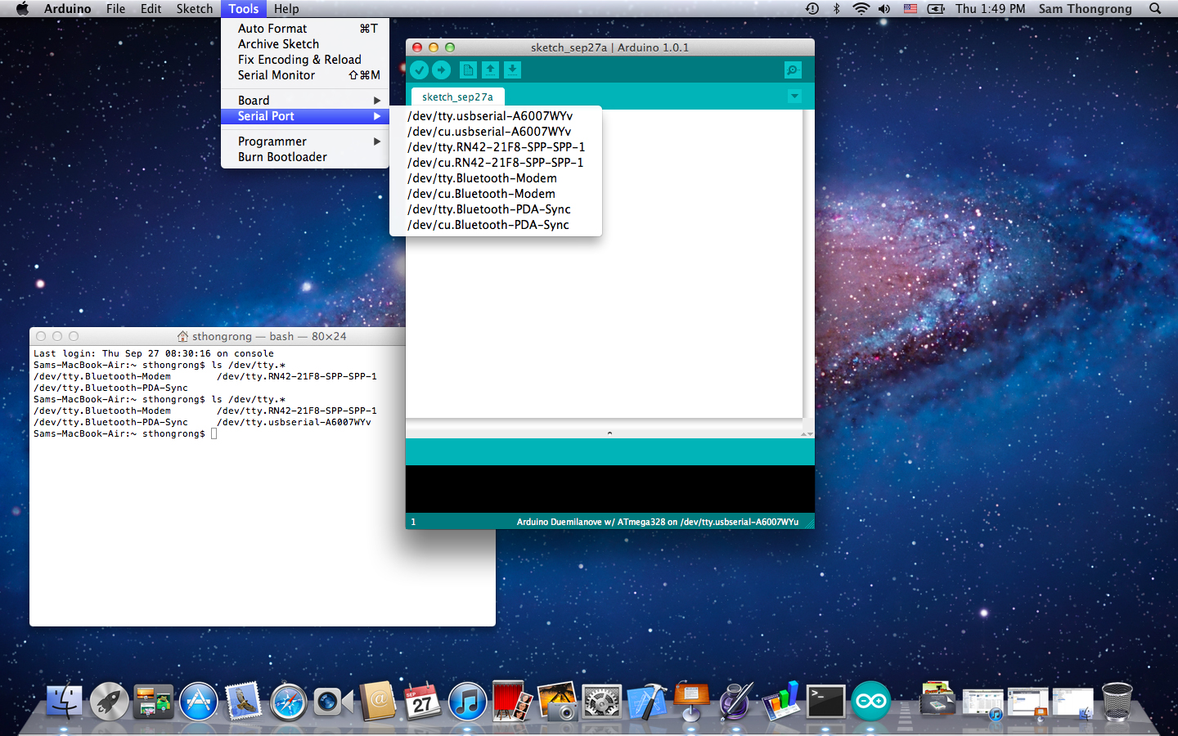Select Fix Encoding & Reload
Viewport: 1178px width, 736px height.
(305, 60)
